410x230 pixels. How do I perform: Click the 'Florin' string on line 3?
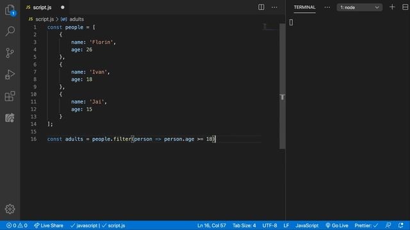101,42
